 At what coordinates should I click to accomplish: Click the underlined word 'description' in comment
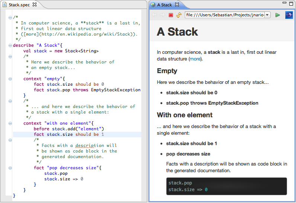pyautogui.click(x=90, y=145)
